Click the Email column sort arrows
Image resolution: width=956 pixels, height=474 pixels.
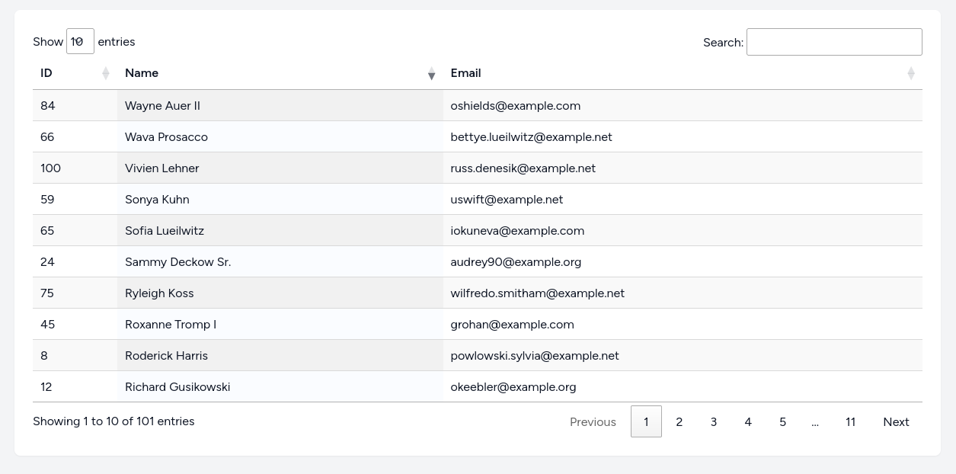[911, 73]
